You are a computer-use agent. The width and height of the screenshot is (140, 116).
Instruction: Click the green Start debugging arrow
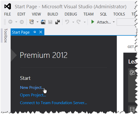(x=93, y=22)
